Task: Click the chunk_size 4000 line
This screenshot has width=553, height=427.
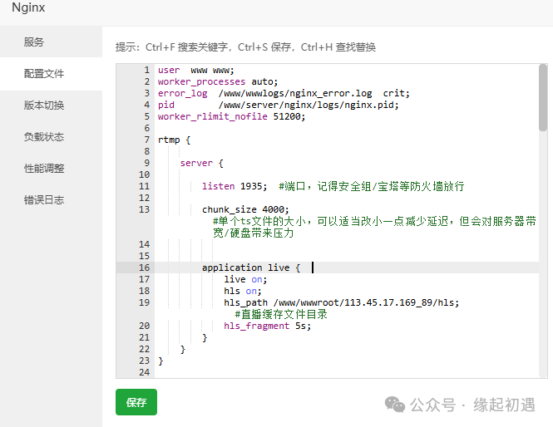Action: click(x=245, y=209)
